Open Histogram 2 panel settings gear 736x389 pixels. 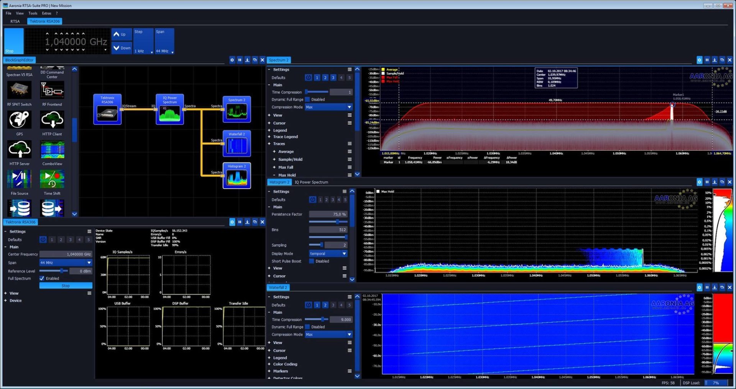pyautogui.click(x=699, y=182)
